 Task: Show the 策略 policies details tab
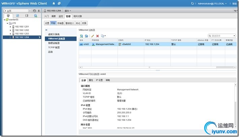point(108,80)
